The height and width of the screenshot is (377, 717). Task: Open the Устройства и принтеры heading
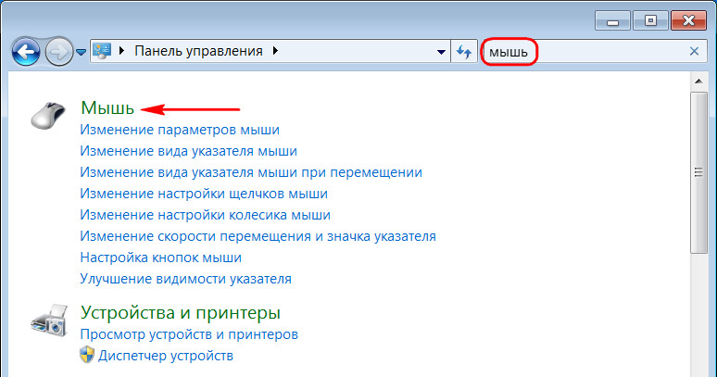180,313
